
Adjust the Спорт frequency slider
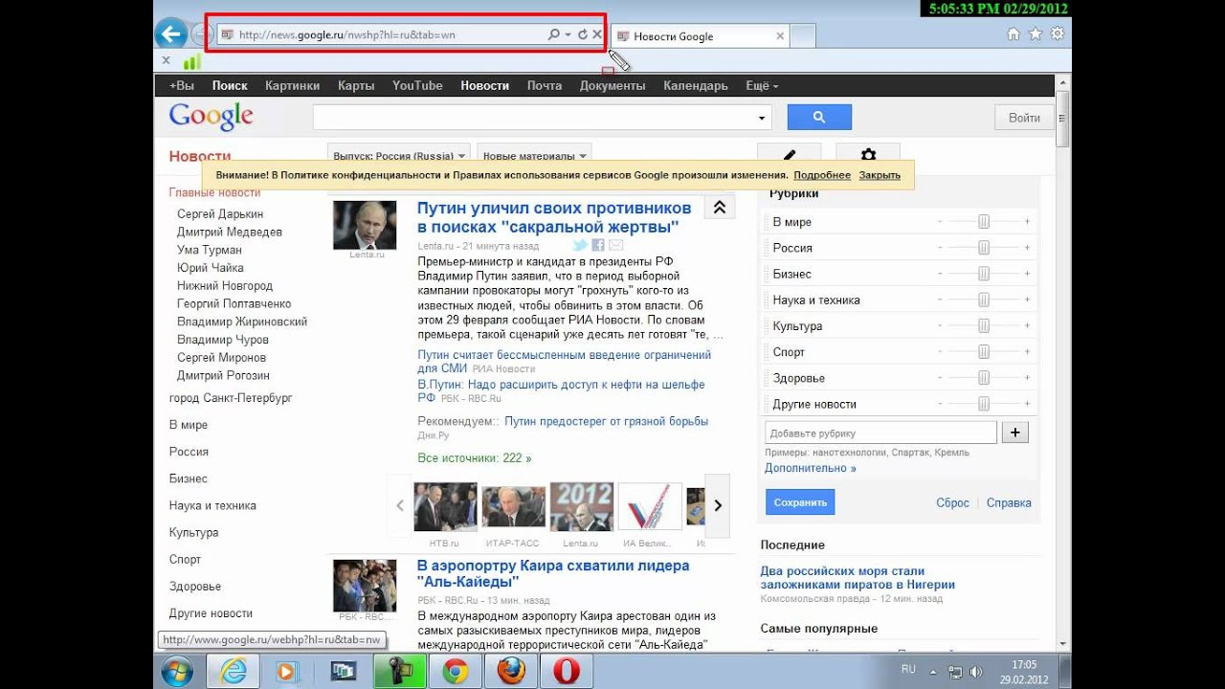click(x=984, y=352)
